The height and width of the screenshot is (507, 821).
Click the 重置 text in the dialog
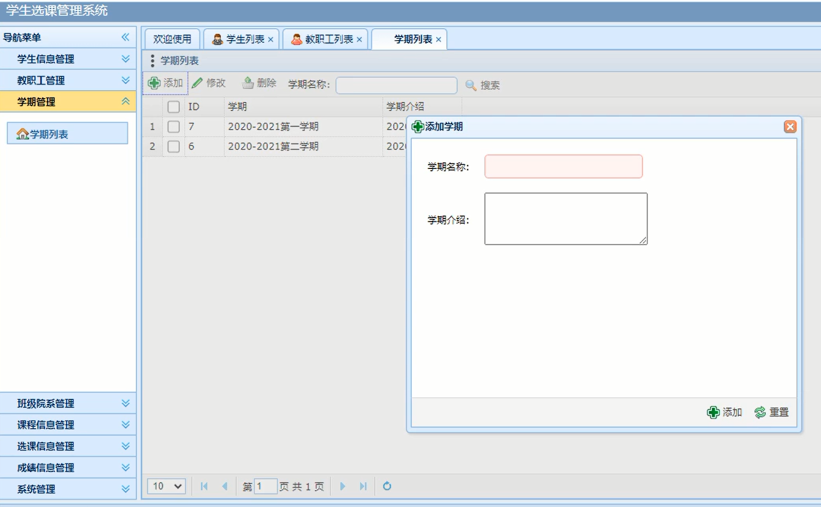point(779,412)
